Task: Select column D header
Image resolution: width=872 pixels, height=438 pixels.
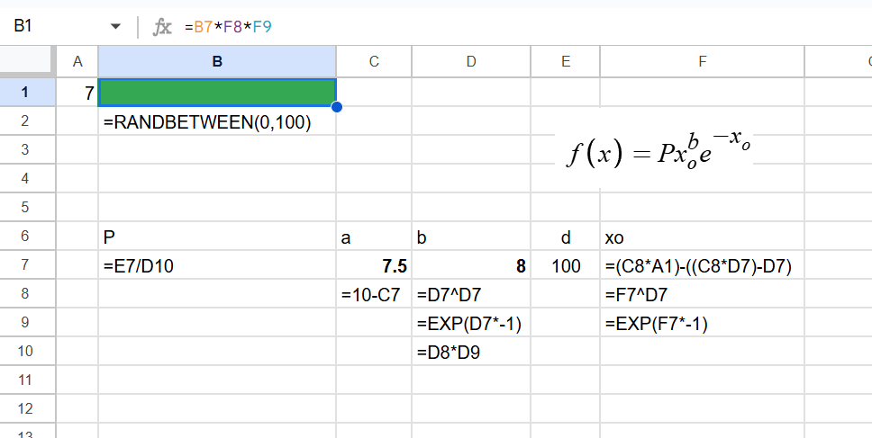Action: coord(471,62)
